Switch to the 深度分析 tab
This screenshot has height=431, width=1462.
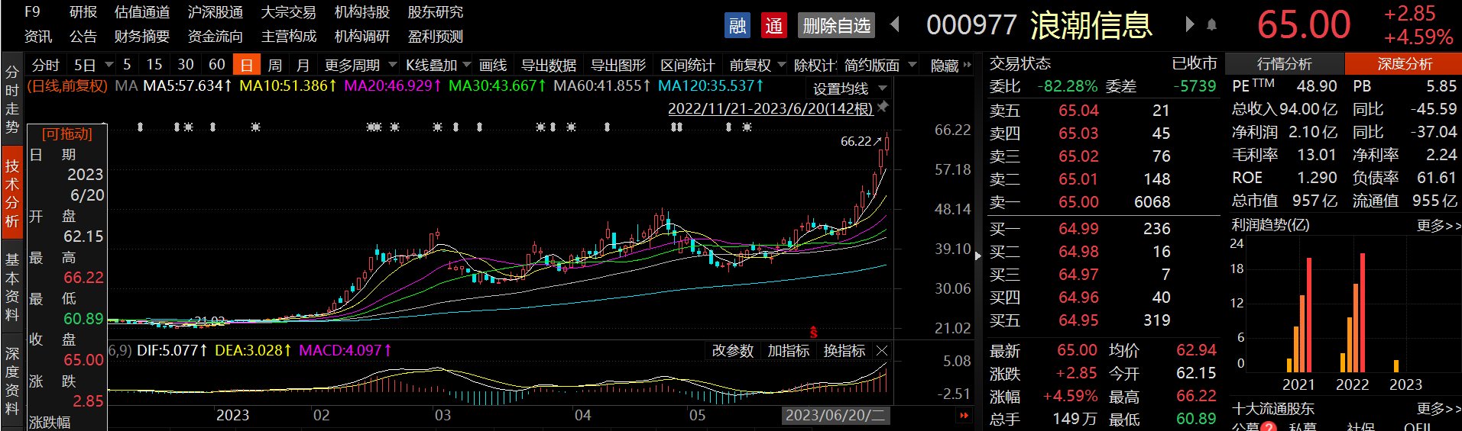pos(1405,64)
